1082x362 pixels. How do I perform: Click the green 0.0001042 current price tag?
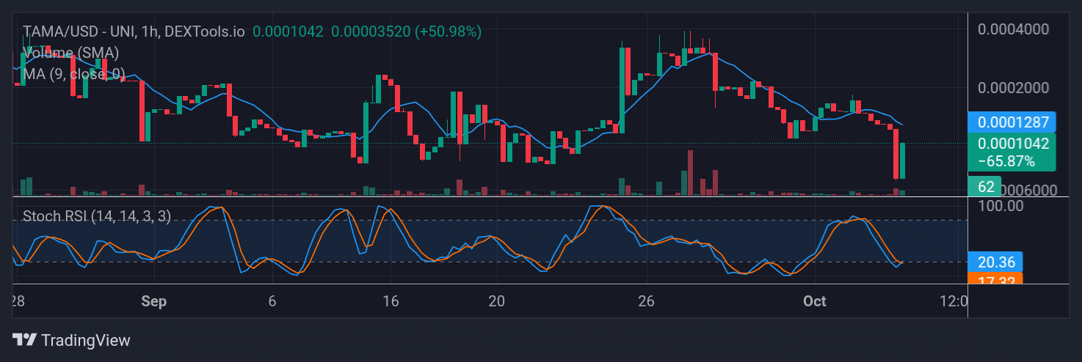coord(1012,144)
